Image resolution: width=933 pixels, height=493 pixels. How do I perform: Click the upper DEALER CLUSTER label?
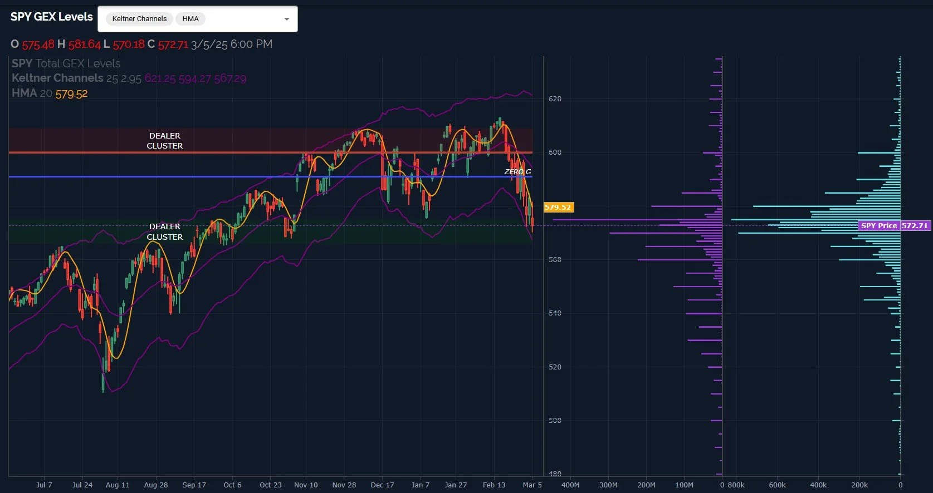[165, 141]
